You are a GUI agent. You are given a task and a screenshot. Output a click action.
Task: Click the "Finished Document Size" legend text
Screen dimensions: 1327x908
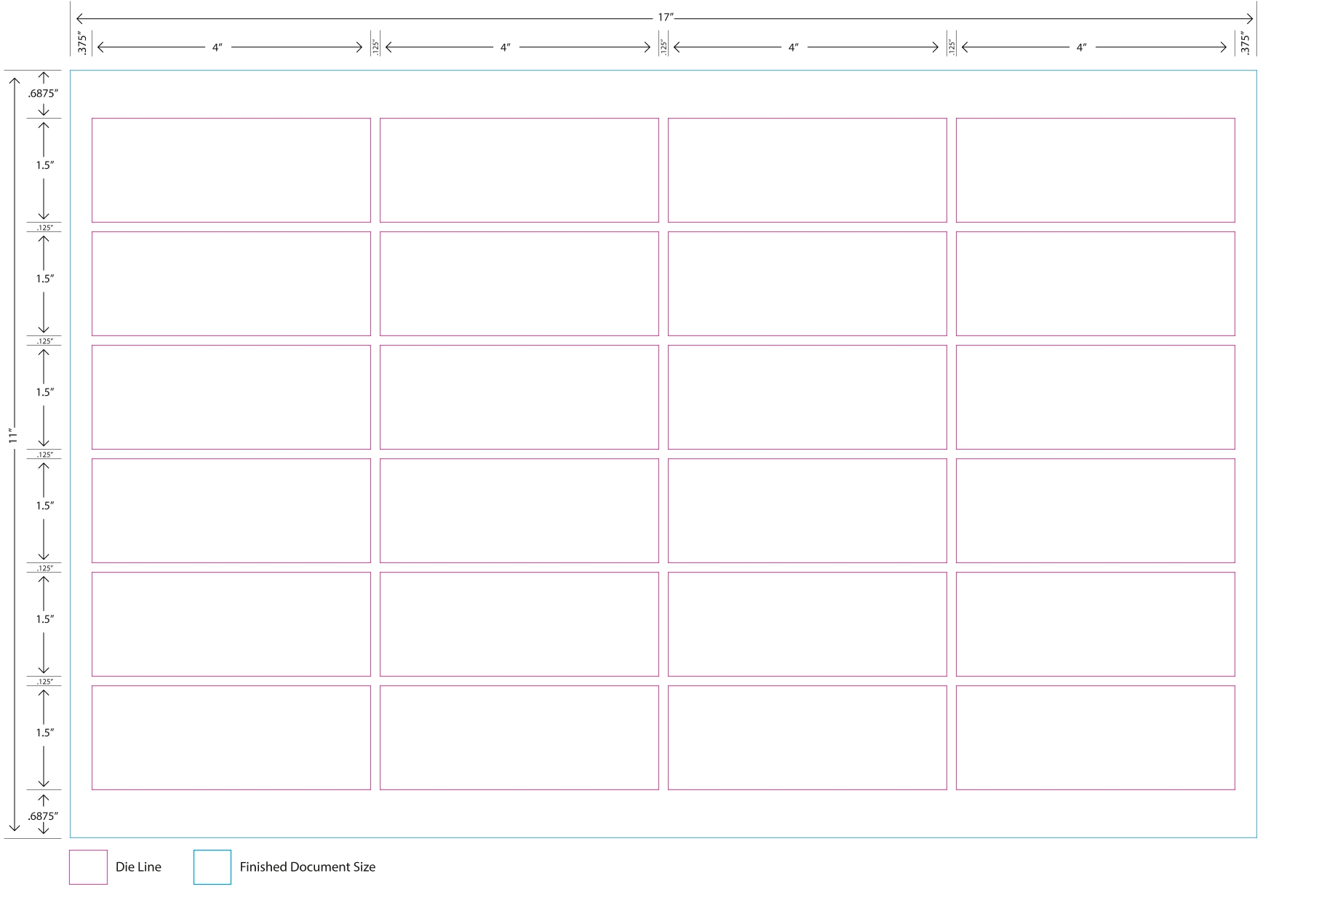308,867
